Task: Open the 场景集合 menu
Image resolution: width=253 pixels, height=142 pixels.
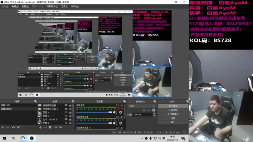Action: [52, 6]
